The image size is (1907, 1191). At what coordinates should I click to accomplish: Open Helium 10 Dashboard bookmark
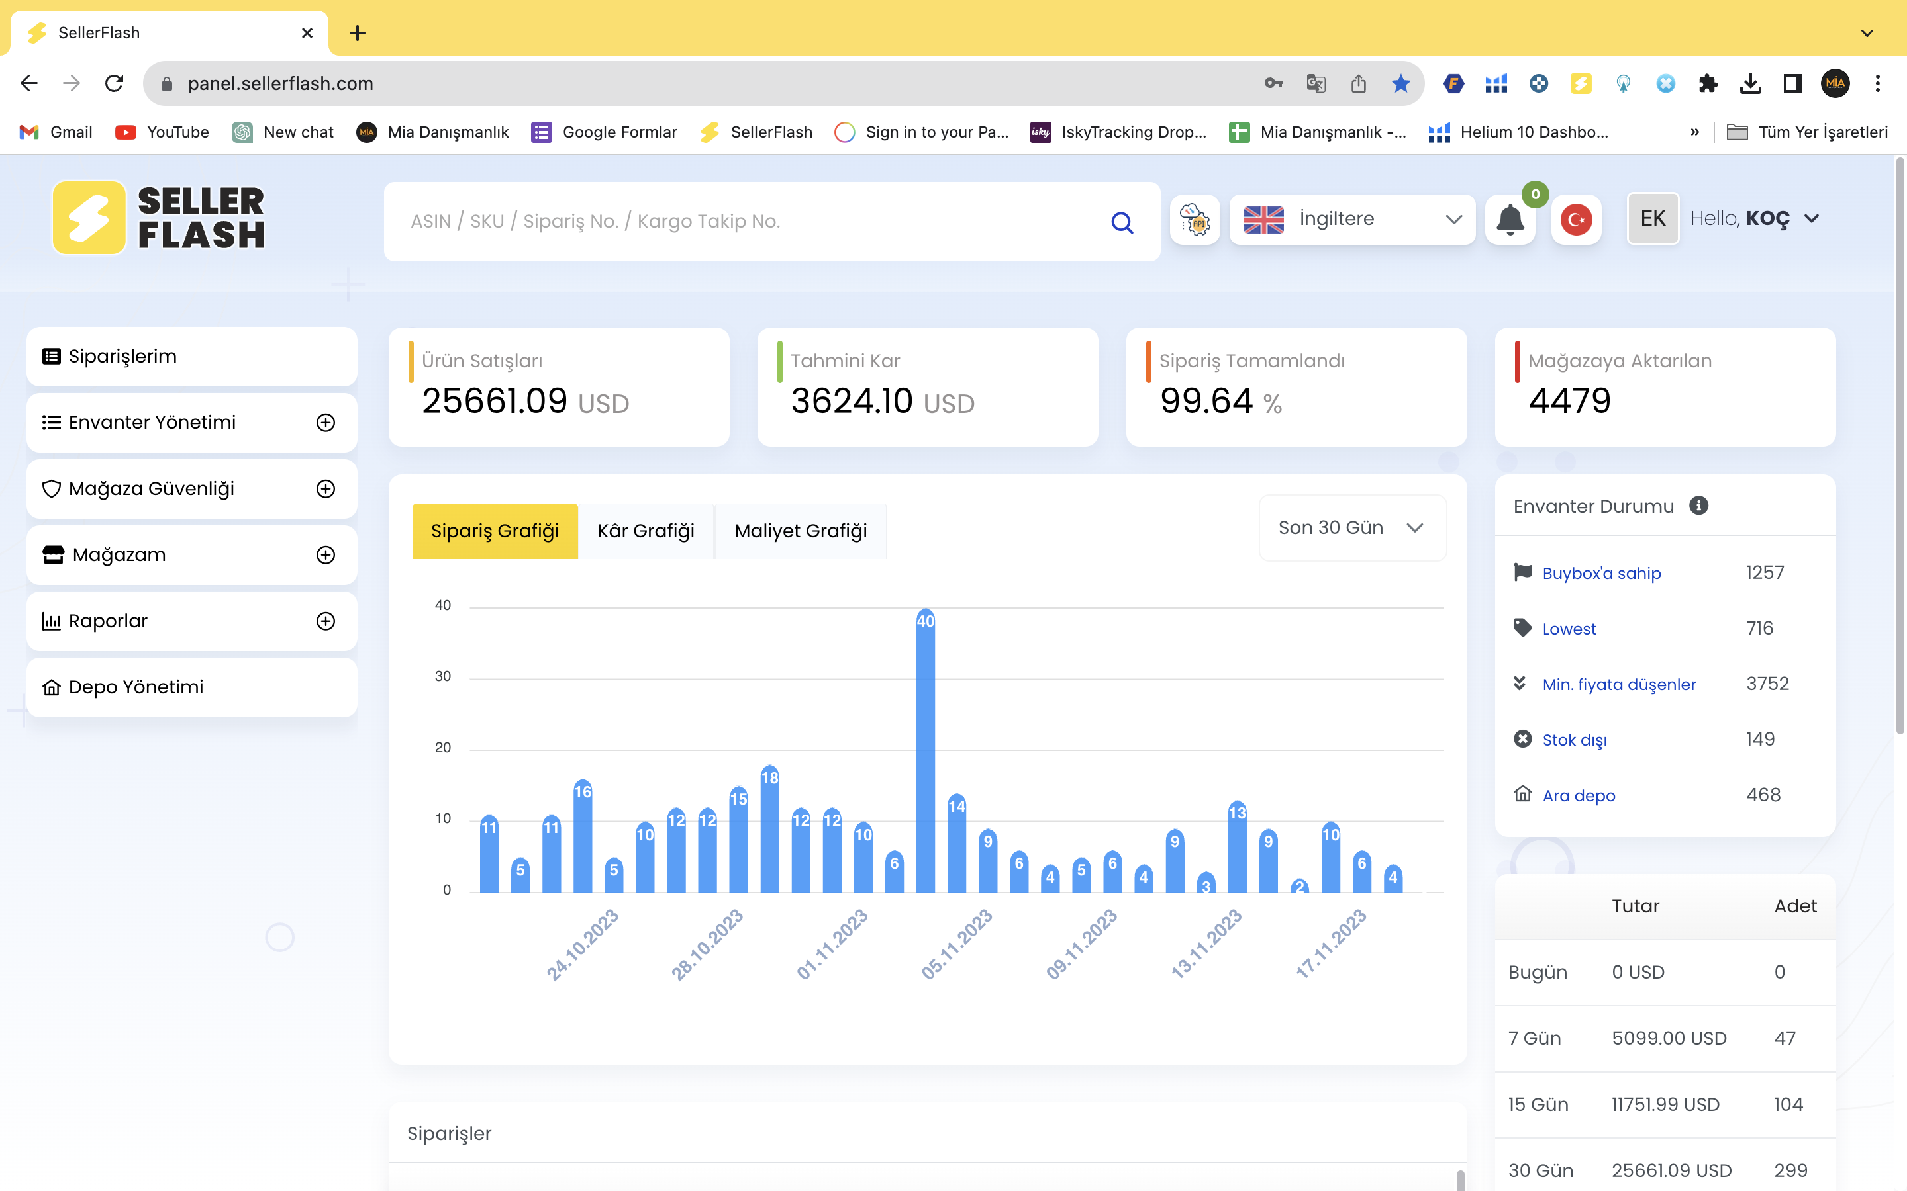[x=1518, y=132]
